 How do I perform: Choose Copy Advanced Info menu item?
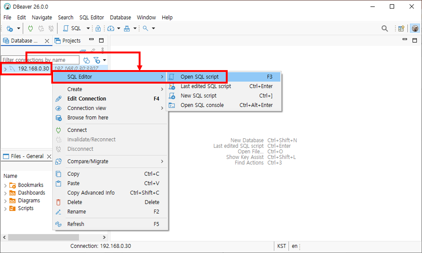coord(110,193)
